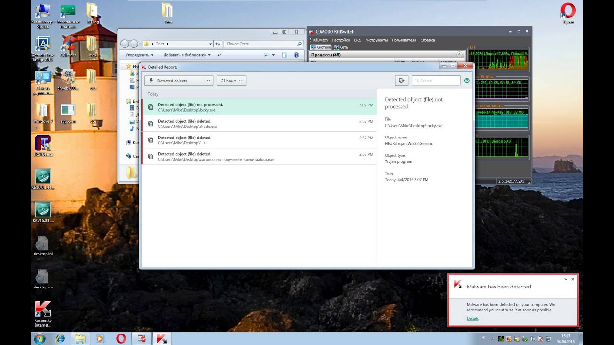Open the Detected objects filter dropdown

(x=179, y=80)
